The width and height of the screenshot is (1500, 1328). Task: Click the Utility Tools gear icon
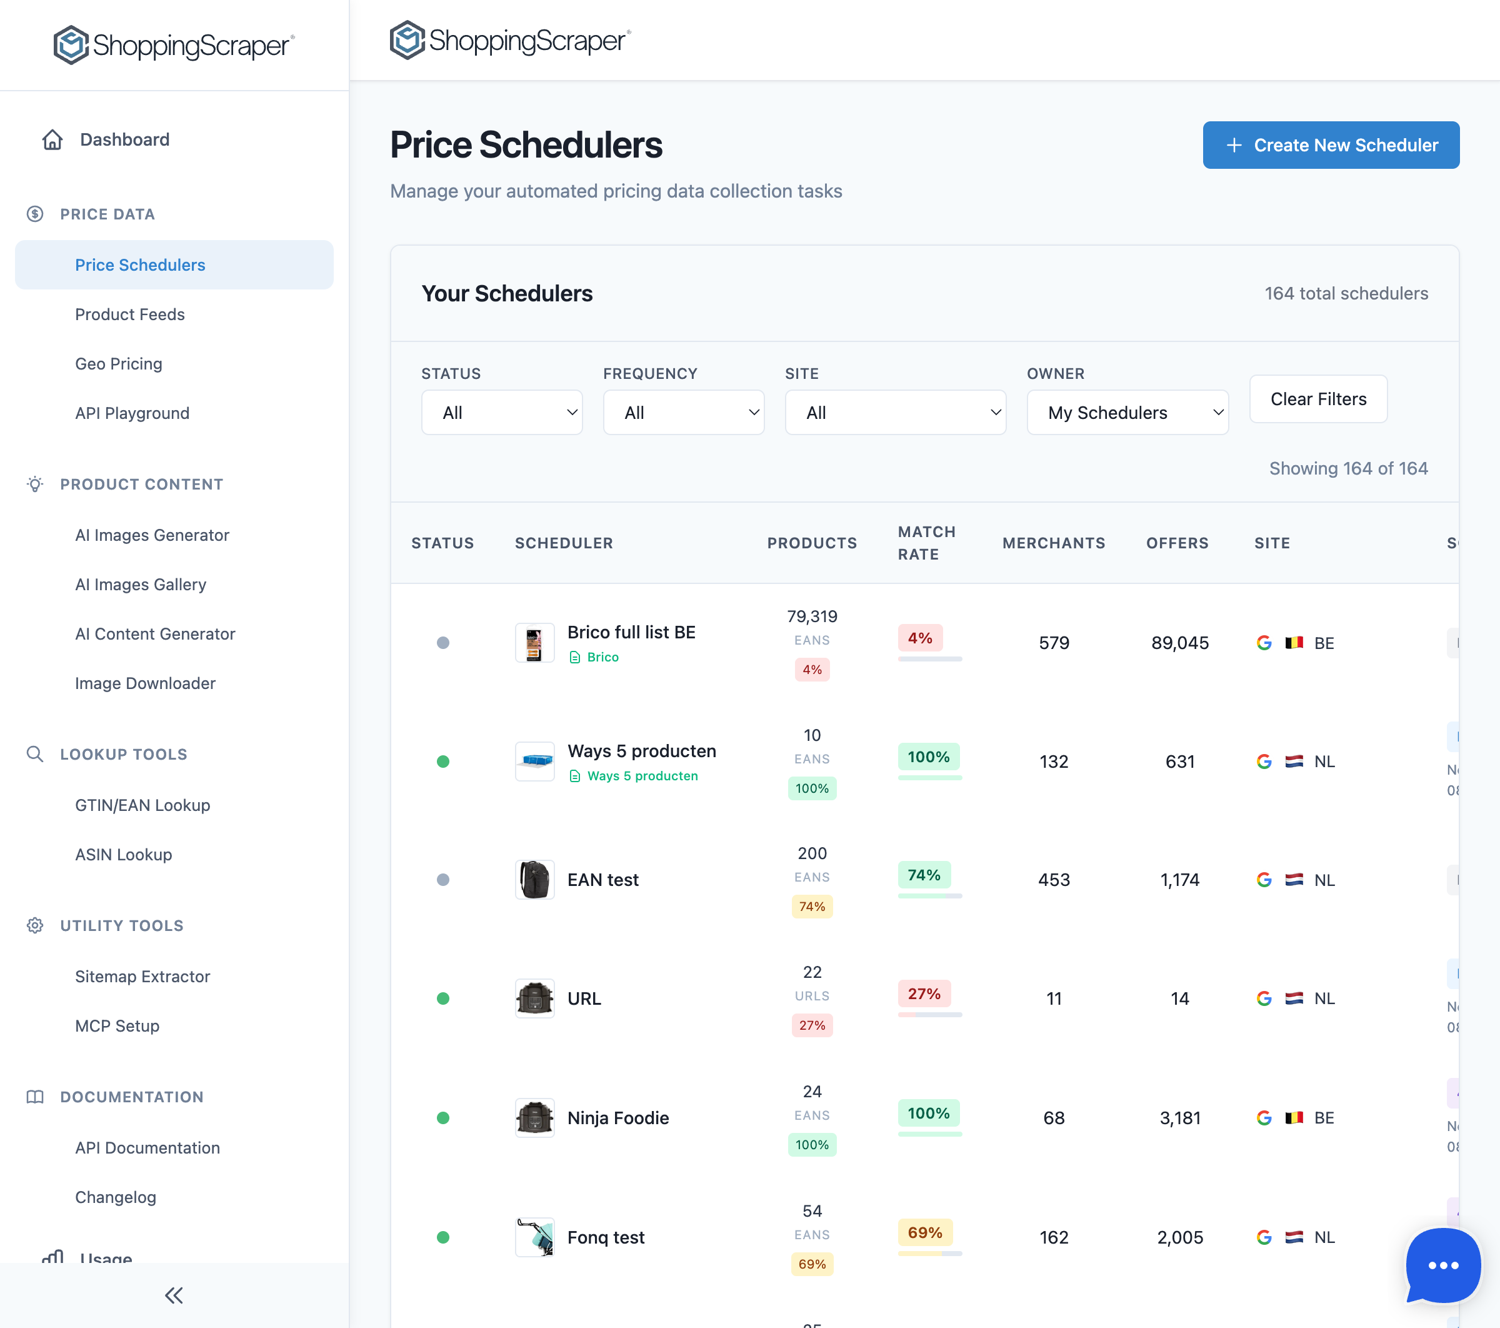click(34, 925)
